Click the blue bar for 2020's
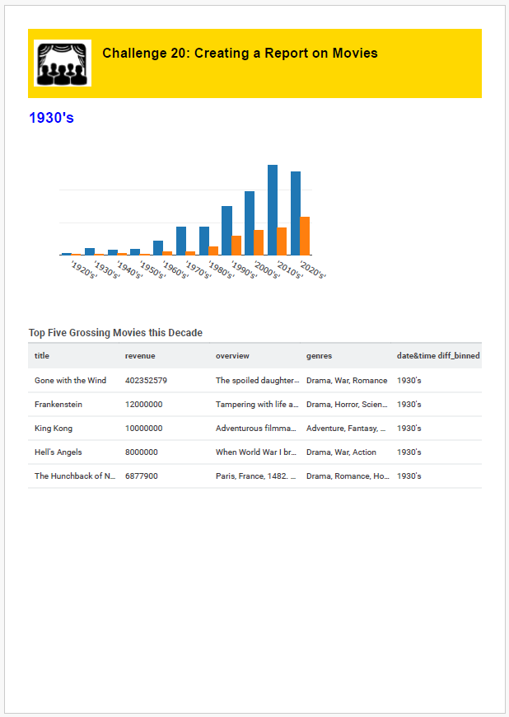Image resolution: width=509 pixels, height=717 pixels. click(296, 213)
